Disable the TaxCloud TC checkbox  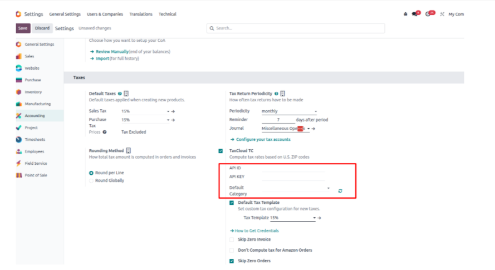click(220, 151)
